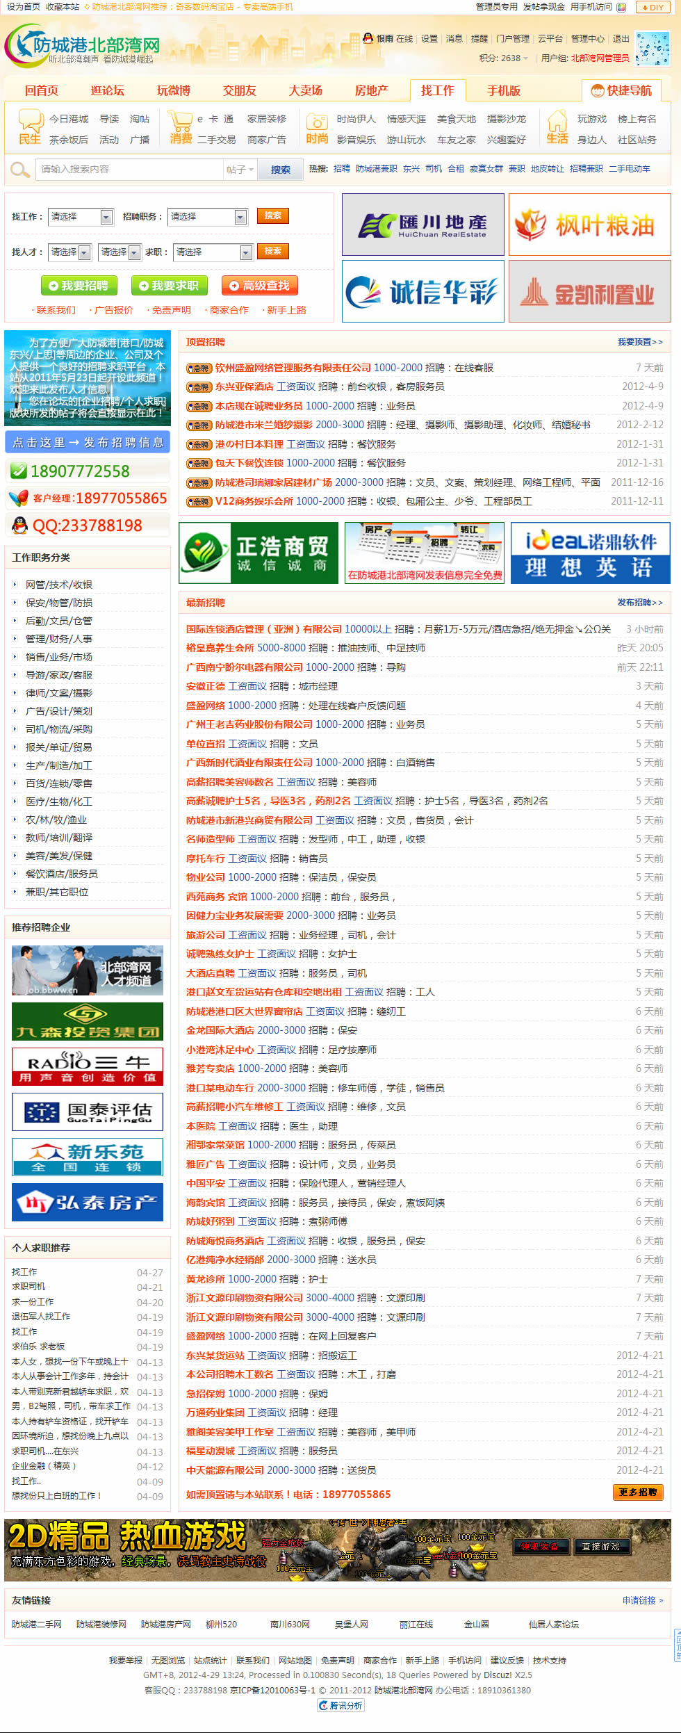This screenshot has width=681, height=1733.
Task: Open the 医疗/生物/化工 job category
Action: [x=59, y=802]
